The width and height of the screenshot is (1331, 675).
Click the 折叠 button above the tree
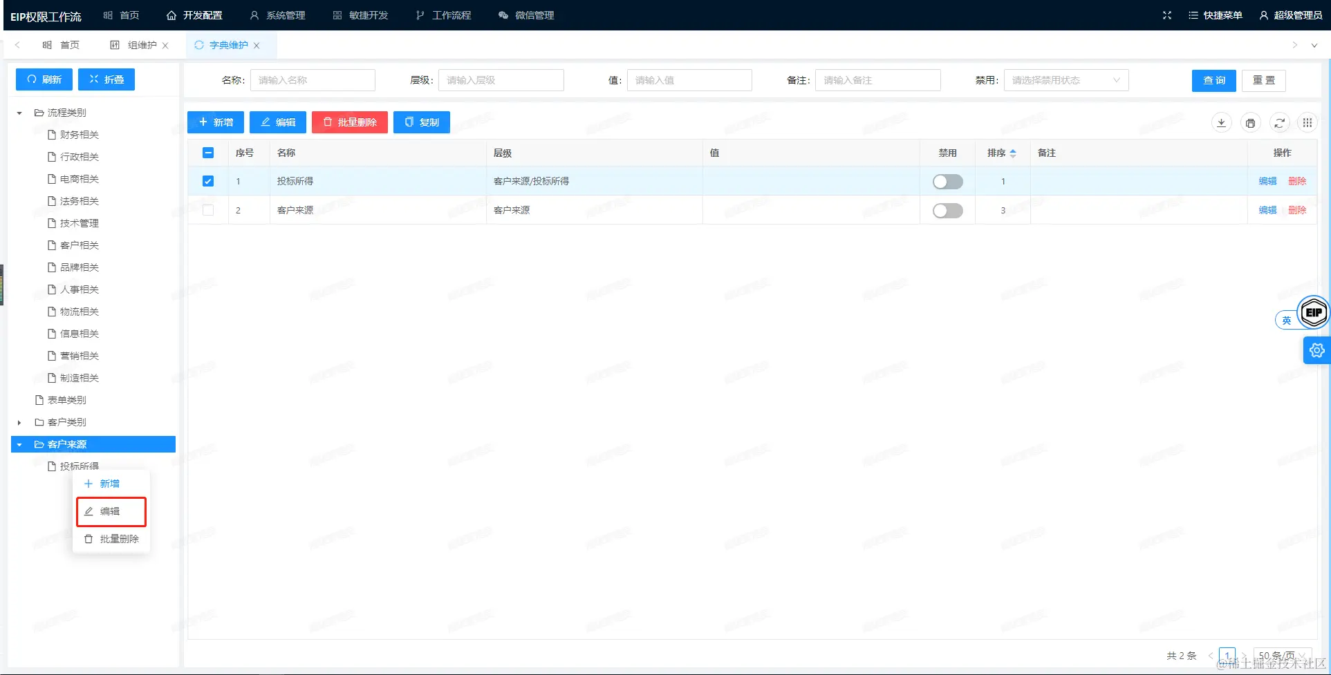click(106, 79)
